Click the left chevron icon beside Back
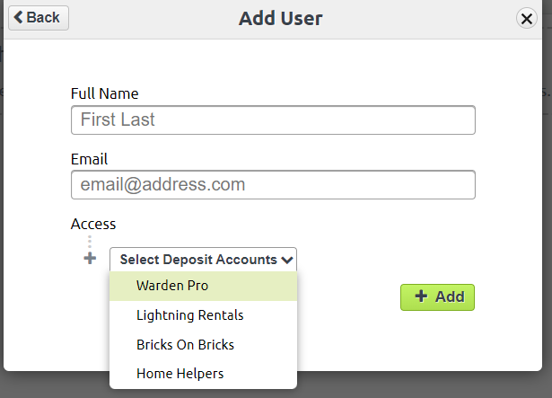 coord(18,17)
